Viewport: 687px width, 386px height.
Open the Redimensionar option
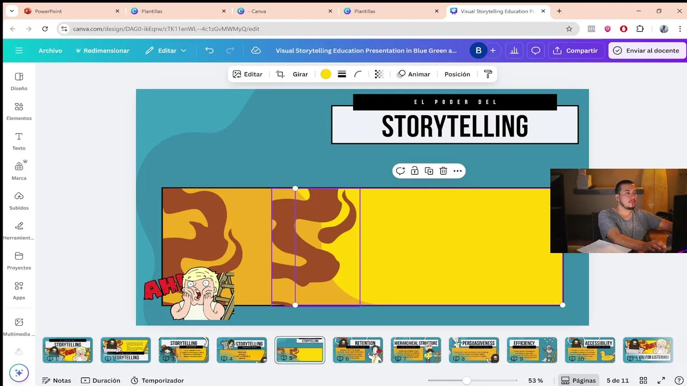[103, 50]
